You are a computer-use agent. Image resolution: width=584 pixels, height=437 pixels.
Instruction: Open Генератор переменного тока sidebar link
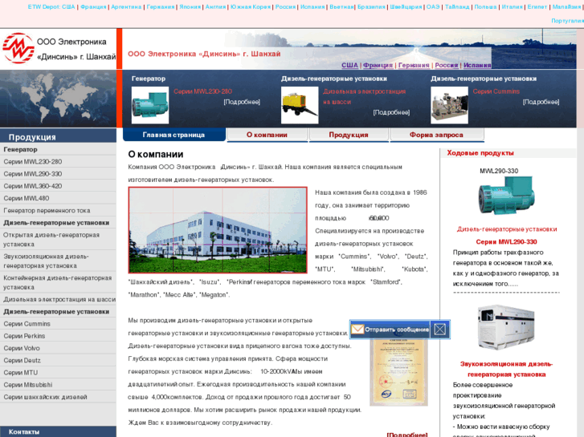pyautogui.click(x=47, y=211)
